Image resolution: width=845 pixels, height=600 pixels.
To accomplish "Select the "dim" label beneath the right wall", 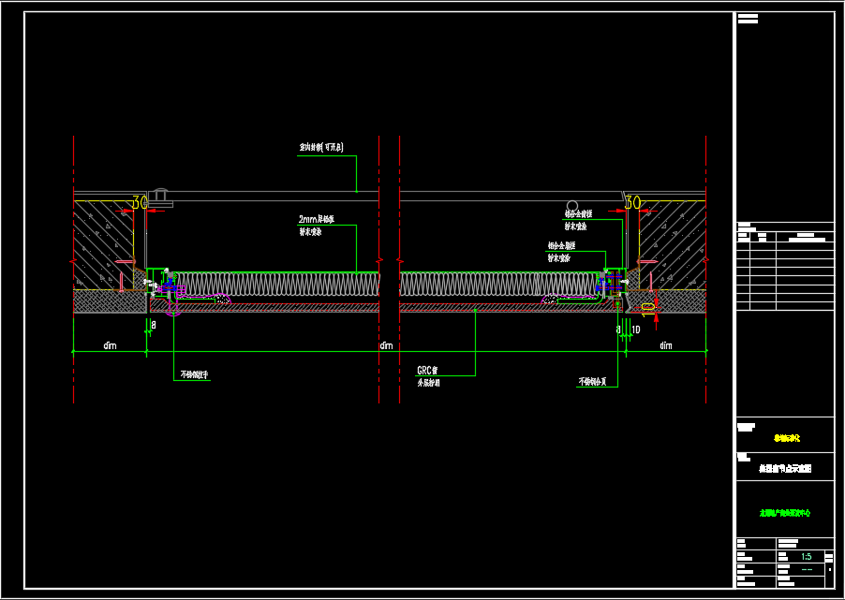I will [665, 345].
